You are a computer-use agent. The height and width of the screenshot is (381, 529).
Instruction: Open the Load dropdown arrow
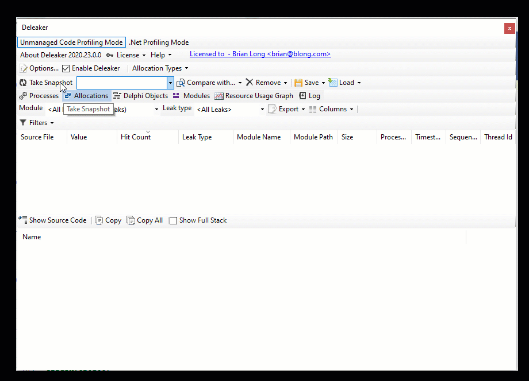359,83
